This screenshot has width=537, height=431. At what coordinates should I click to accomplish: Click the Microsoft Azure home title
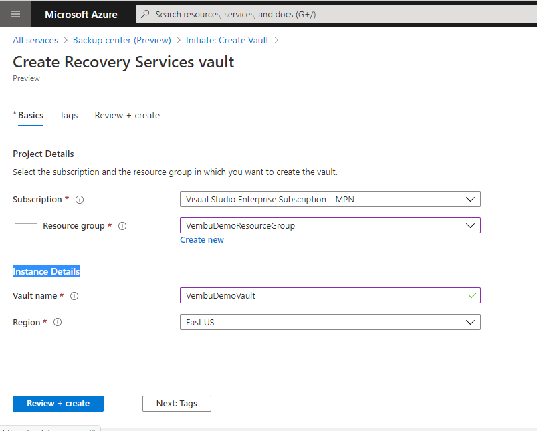[x=81, y=15]
